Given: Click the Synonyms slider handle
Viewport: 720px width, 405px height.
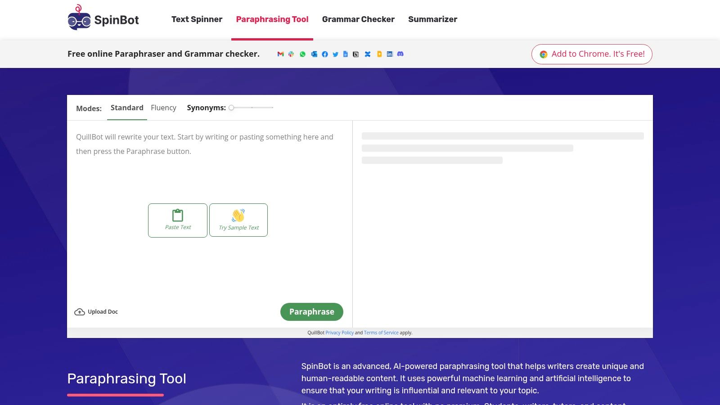Looking at the screenshot, I should click(x=231, y=108).
